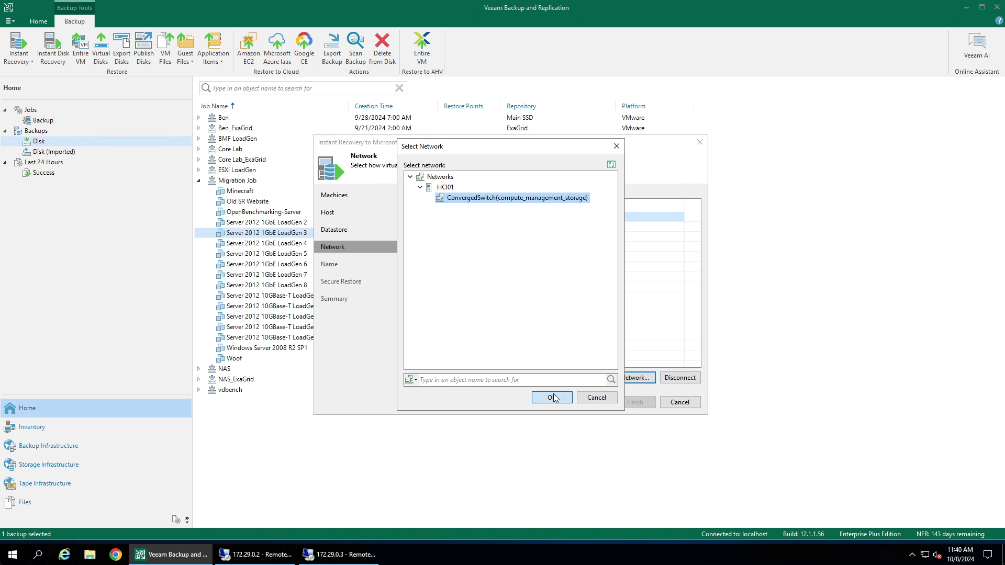
Task: Select Disk (Imported) in tree
Action: [54, 152]
